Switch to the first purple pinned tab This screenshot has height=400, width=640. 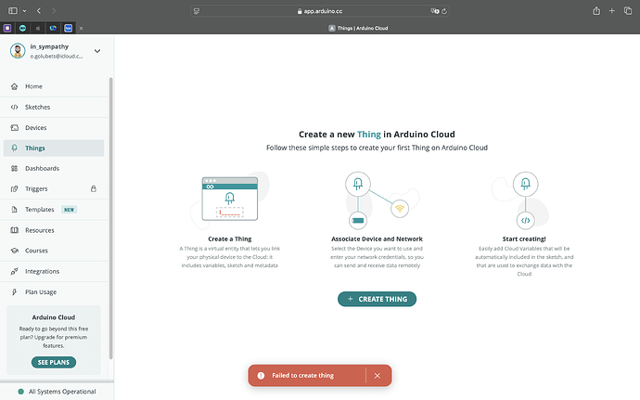[x=7, y=28]
